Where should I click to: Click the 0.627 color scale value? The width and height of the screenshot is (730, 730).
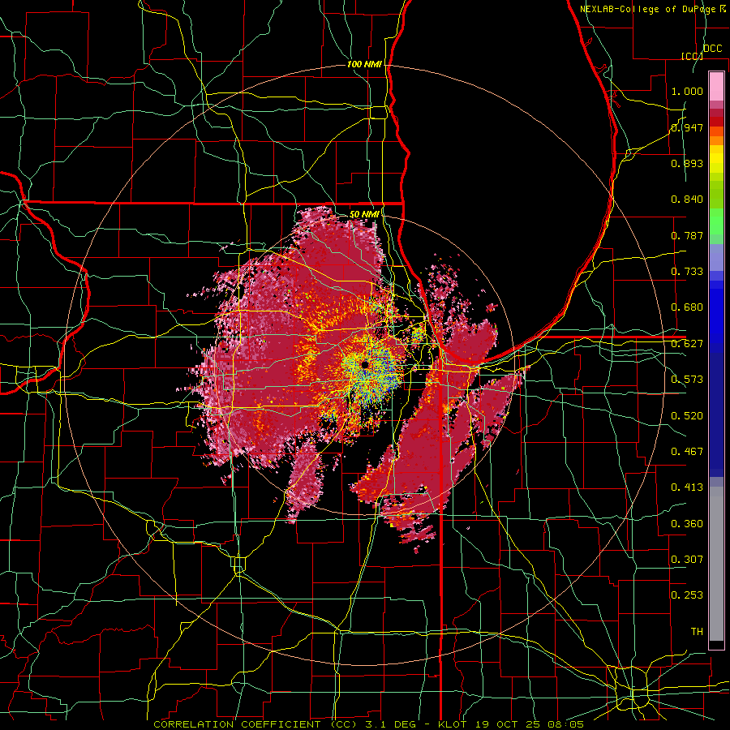click(687, 344)
